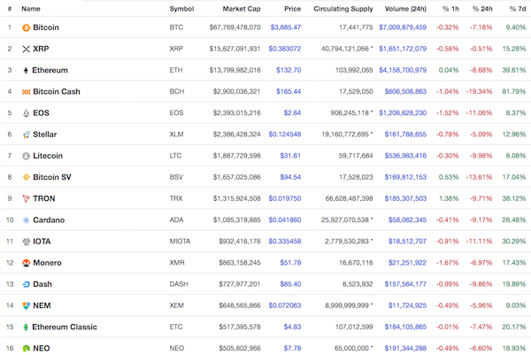The image size is (531, 355).
Task: Sort table by Name column header
Action: click(31, 9)
